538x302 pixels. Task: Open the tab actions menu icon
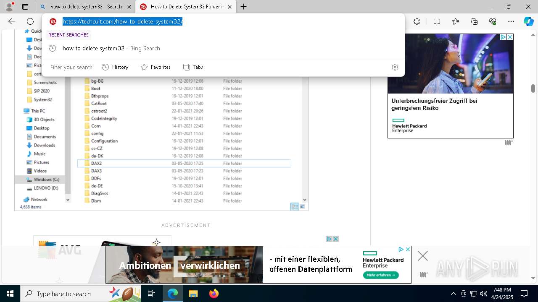[25, 7]
